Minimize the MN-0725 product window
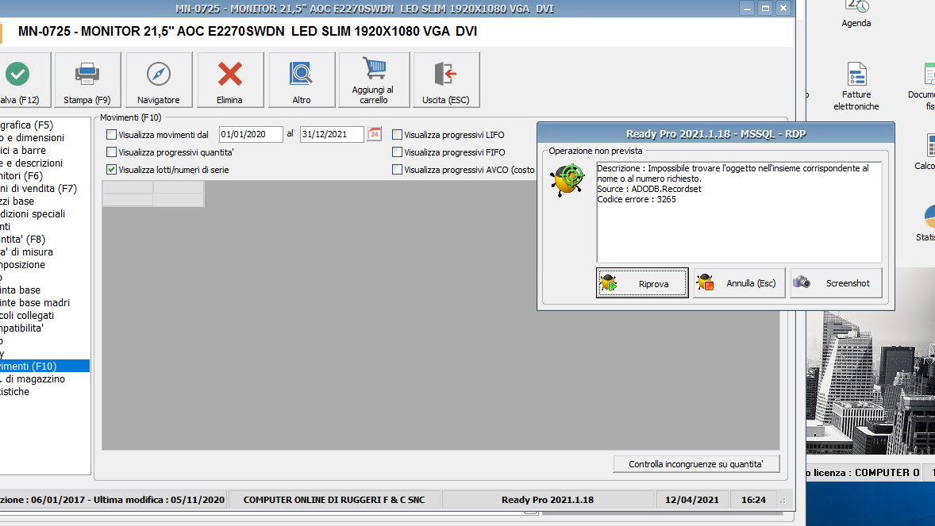The height and width of the screenshot is (526, 935). point(747,9)
